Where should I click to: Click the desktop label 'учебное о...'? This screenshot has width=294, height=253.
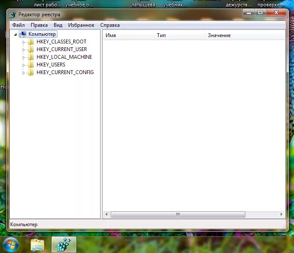[x=79, y=5]
